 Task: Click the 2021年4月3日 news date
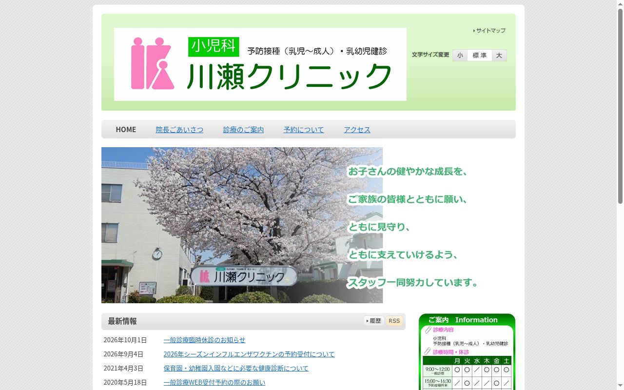123,369
